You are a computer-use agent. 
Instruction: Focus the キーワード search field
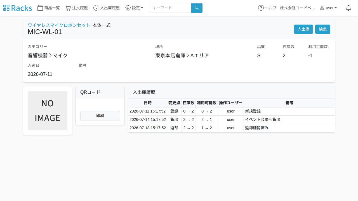(x=170, y=8)
